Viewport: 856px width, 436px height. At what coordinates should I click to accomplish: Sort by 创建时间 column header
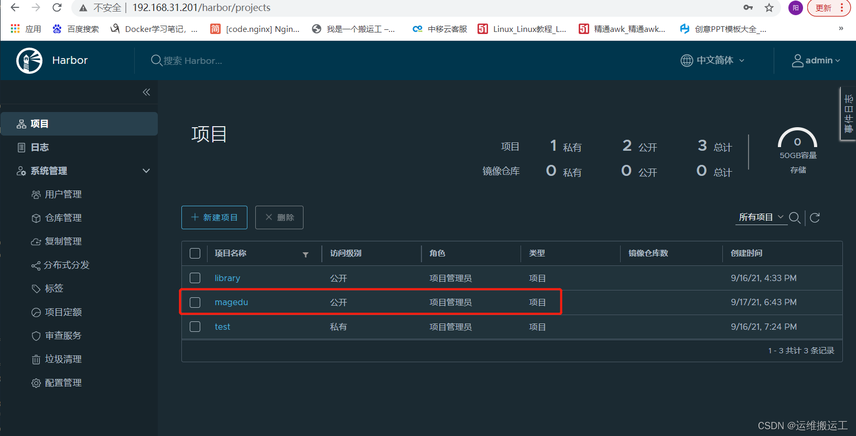pyautogui.click(x=746, y=253)
